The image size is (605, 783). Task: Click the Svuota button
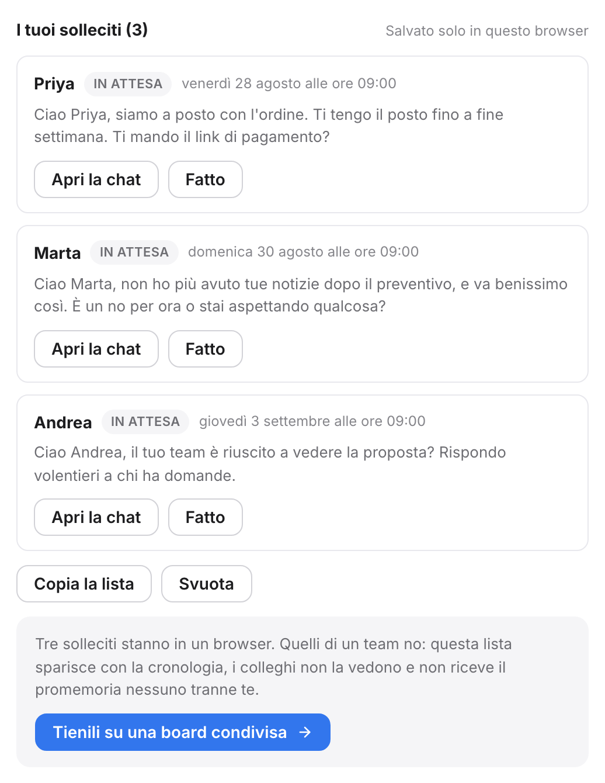pos(207,584)
